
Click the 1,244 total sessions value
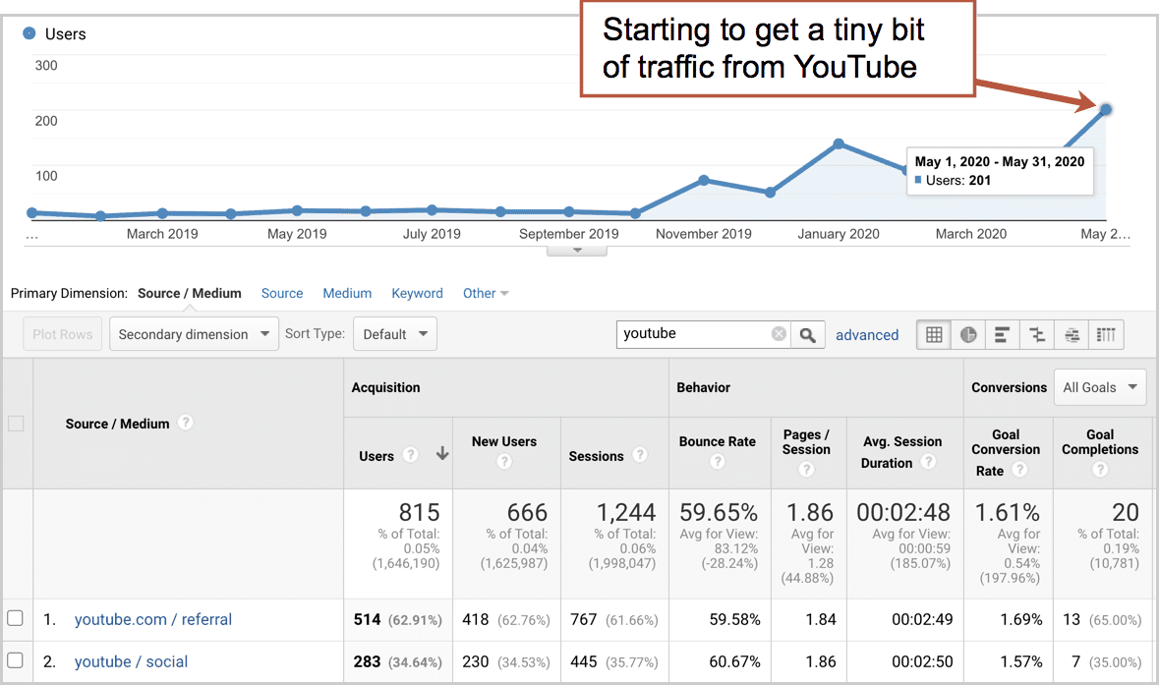[x=626, y=512]
